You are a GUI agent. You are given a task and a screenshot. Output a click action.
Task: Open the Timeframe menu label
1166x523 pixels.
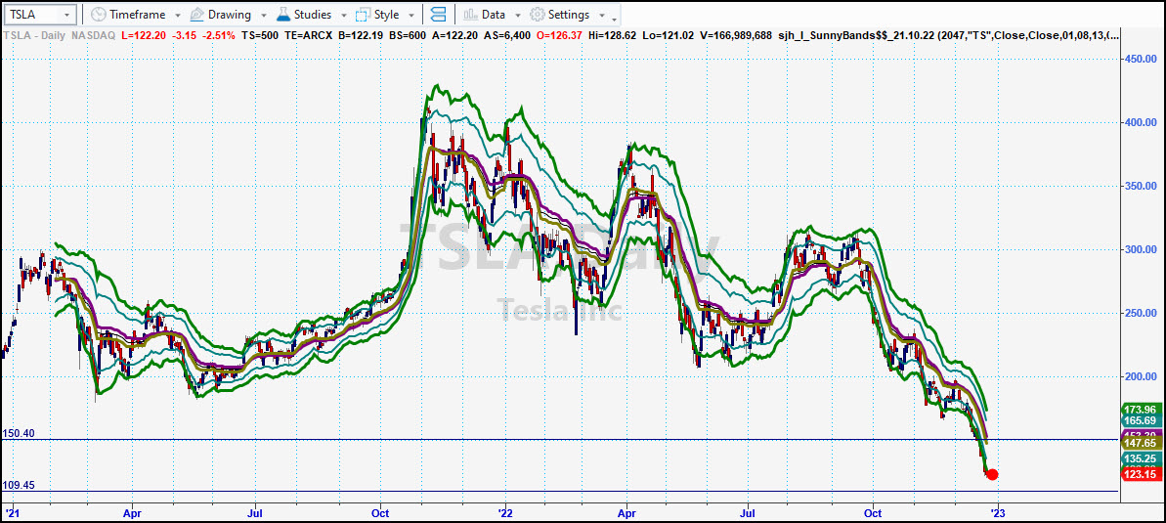pos(138,14)
